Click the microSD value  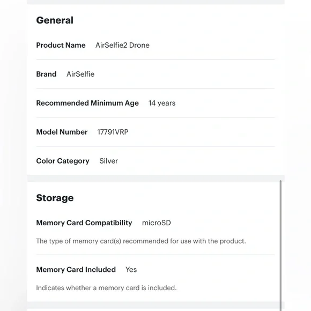point(157,223)
